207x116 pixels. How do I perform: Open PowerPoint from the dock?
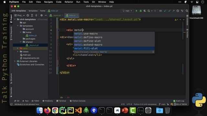pos(125,110)
